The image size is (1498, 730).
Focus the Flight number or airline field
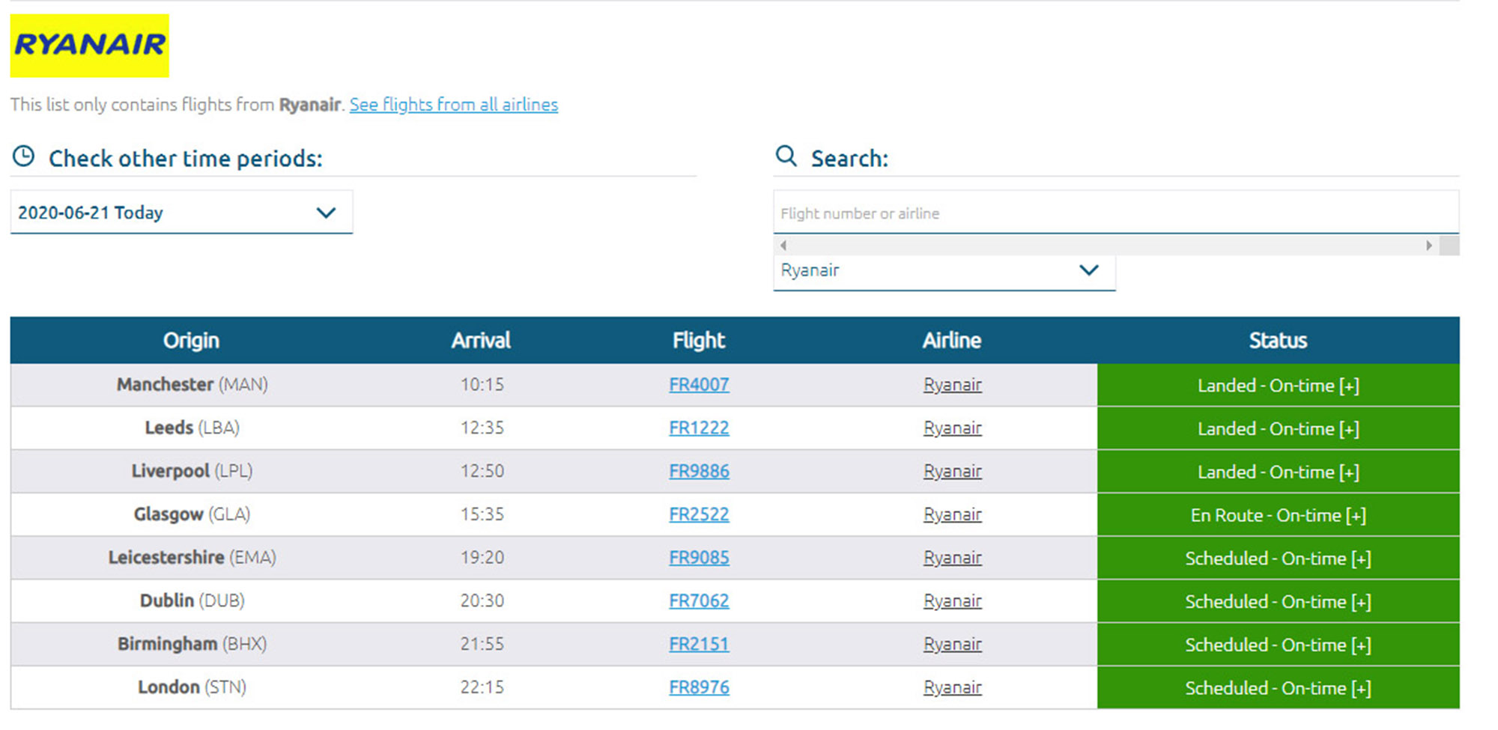coord(1116,213)
